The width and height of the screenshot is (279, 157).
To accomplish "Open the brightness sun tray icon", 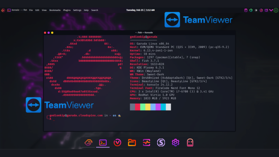I will [x=256, y=10].
